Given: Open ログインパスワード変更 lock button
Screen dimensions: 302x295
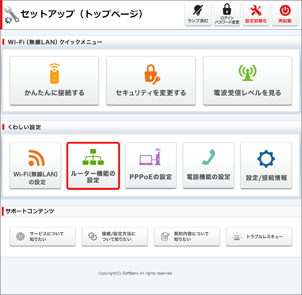Looking at the screenshot, I should (227, 14).
